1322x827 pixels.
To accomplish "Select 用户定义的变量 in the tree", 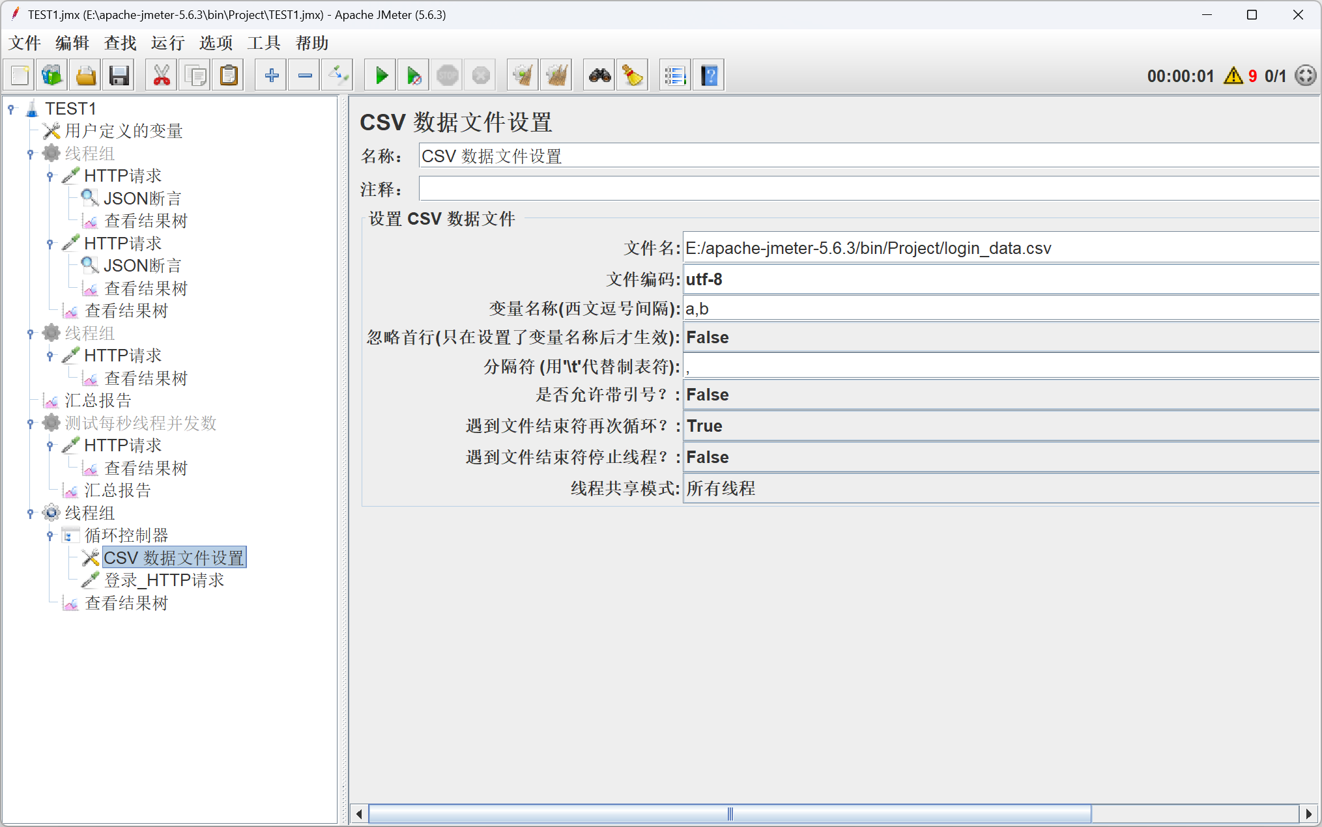I will [x=123, y=131].
